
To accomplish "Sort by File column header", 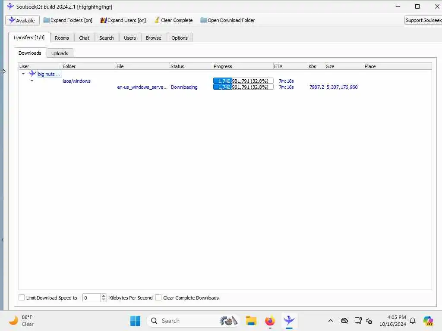I will coord(142,66).
